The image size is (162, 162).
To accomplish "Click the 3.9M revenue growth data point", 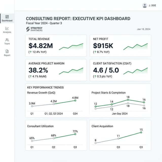I will 32,106.
